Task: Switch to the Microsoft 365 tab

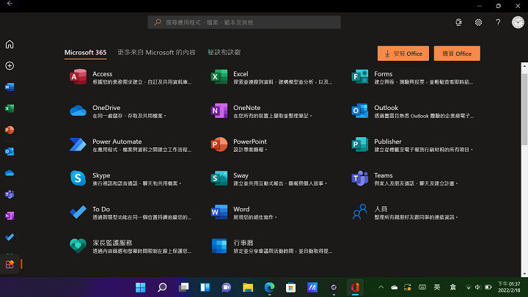Action: coord(85,53)
